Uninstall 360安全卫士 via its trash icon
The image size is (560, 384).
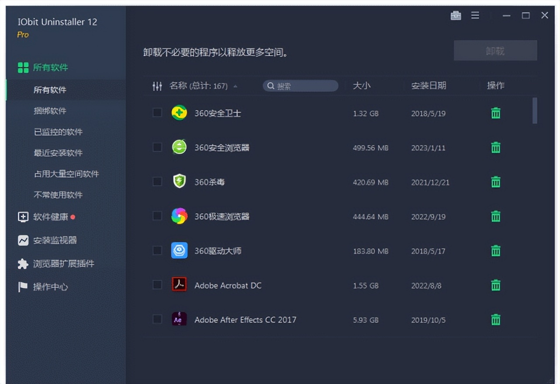pos(495,112)
